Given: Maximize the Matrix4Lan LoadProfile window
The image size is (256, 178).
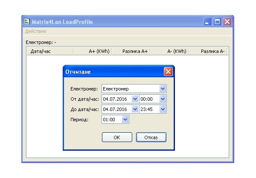Looking at the screenshot, I should (217, 21).
